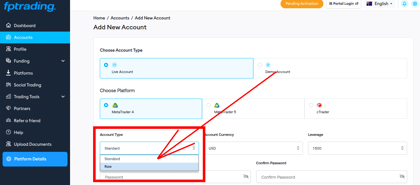Click the Accounts sidebar icon
420x185 pixels.
click(x=9, y=37)
